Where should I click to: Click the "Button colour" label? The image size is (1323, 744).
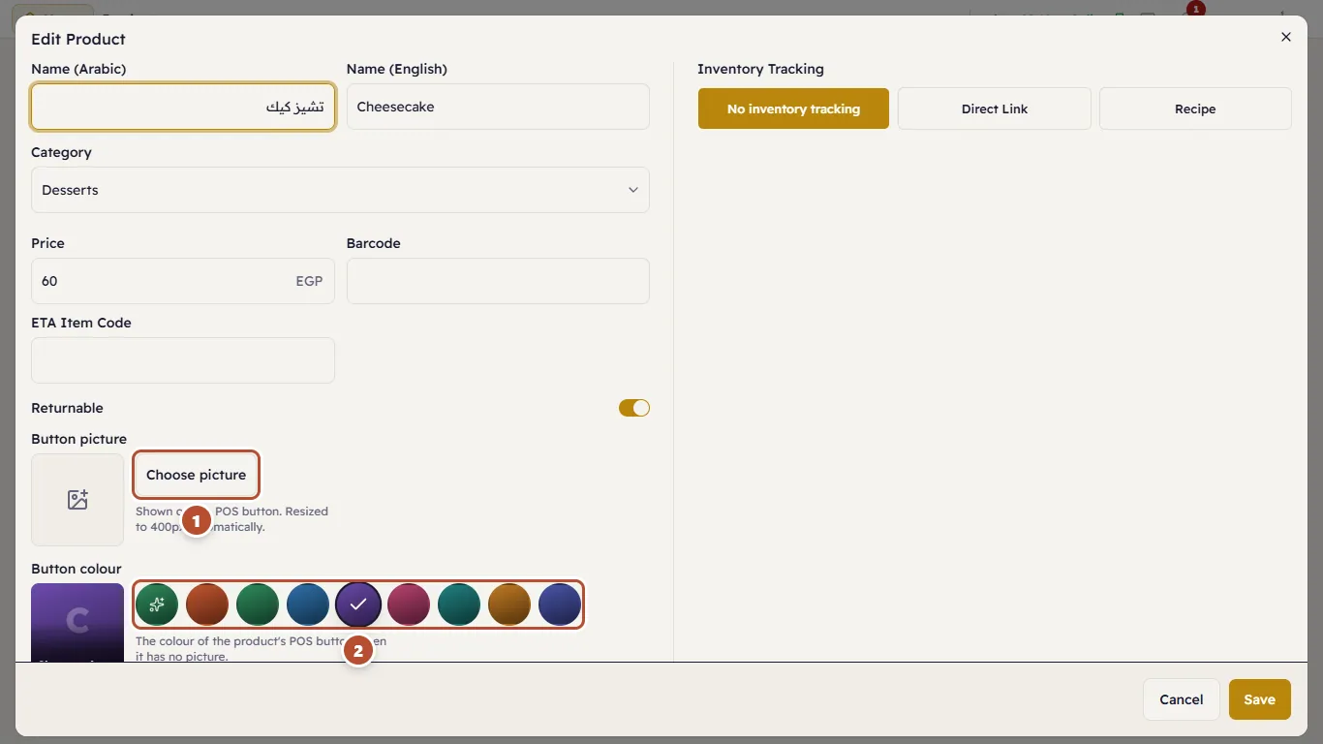click(x=77, y=569)
